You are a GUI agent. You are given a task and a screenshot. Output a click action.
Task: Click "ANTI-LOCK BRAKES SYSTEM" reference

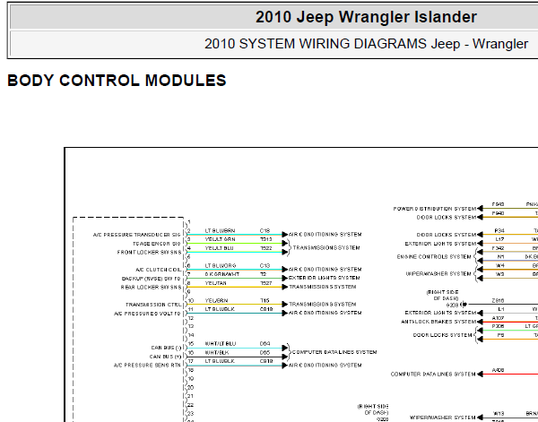[438, 322]
